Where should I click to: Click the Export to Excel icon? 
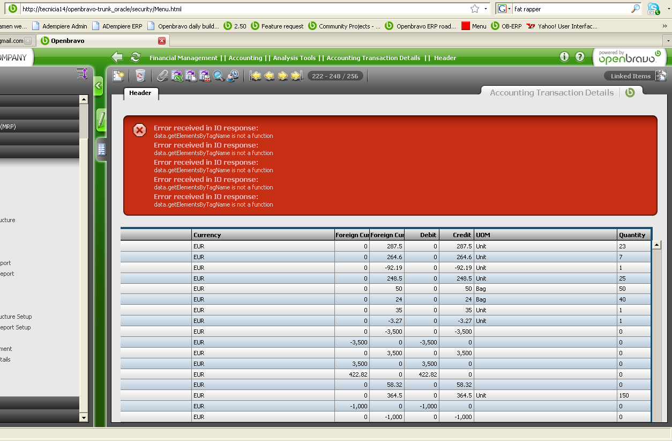(x=177, y=76)
